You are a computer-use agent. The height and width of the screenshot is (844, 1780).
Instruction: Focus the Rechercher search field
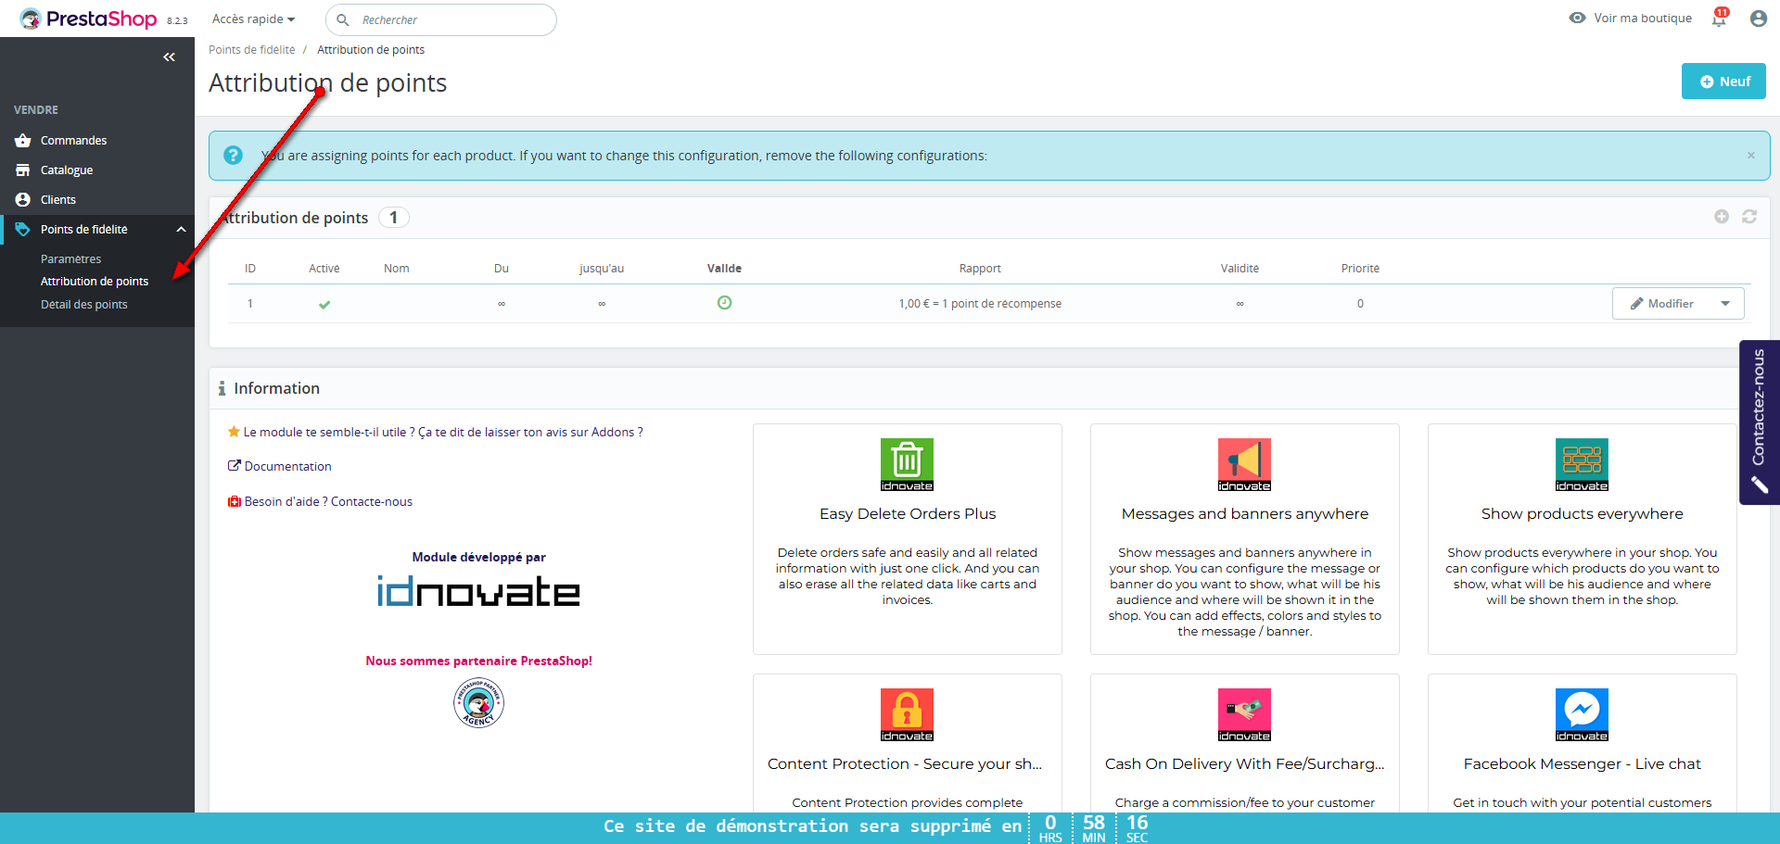[x=441, y=19]
